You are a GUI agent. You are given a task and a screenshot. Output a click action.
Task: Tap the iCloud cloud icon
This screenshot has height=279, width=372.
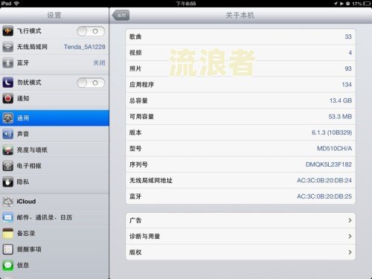(7, 202)
